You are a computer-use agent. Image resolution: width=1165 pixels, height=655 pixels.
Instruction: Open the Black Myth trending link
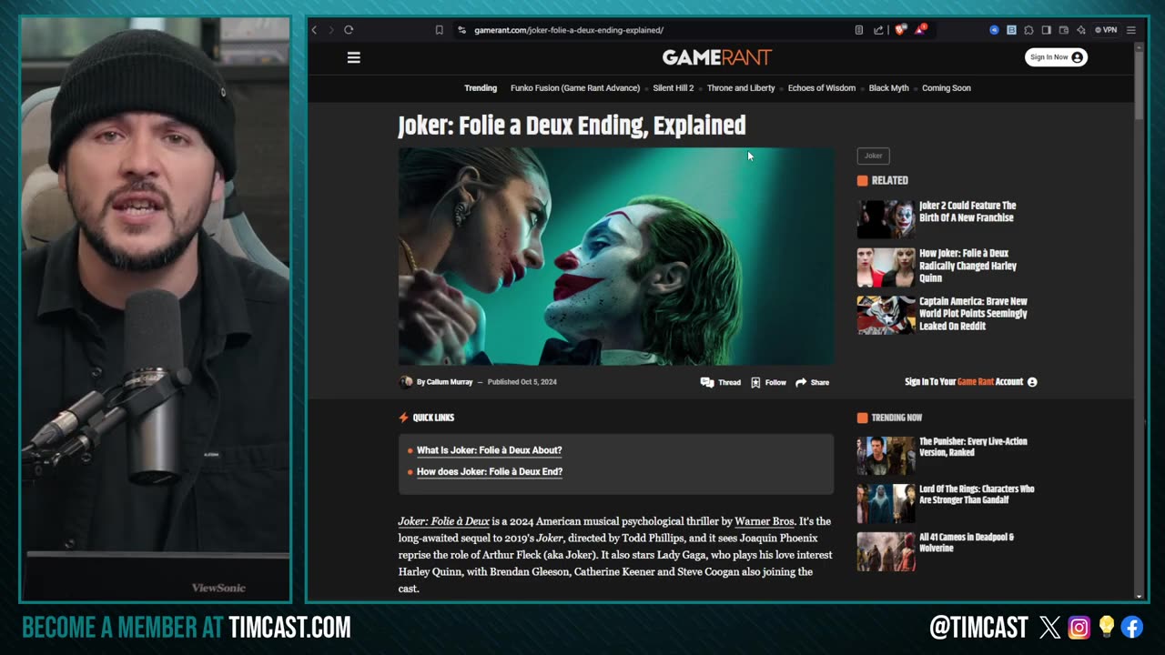tap(889, 88)
